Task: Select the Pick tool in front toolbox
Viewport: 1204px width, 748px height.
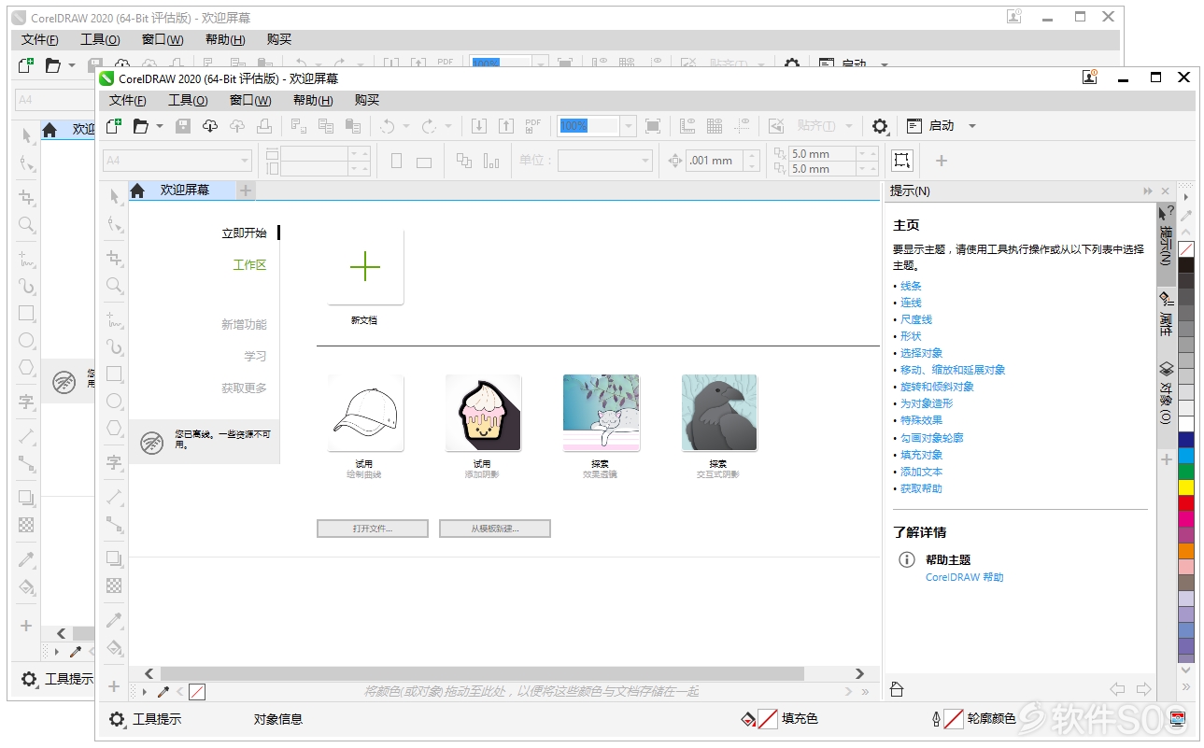Action: coord(114,196)
